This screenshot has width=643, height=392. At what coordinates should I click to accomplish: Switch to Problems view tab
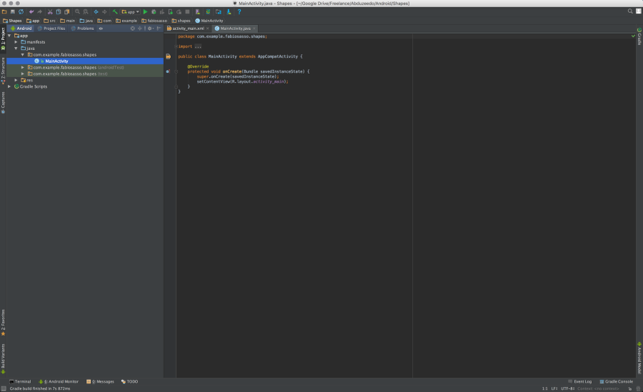(82, 29)
